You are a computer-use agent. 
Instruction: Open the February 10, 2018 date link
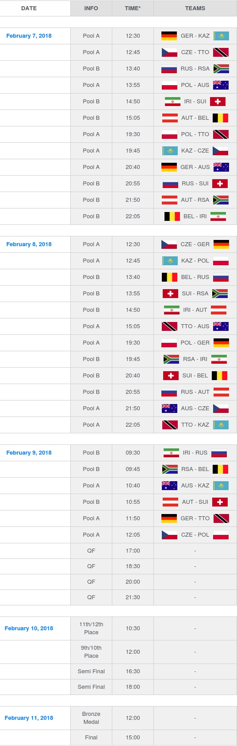[29, 628]
